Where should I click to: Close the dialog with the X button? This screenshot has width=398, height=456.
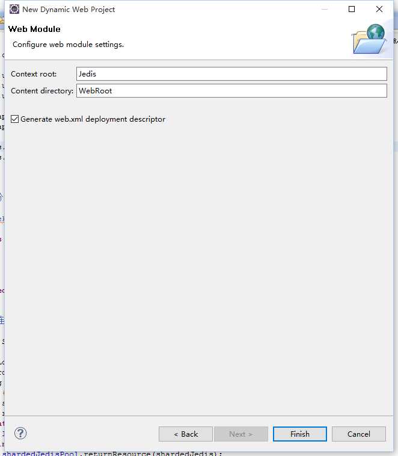point(379,9)
